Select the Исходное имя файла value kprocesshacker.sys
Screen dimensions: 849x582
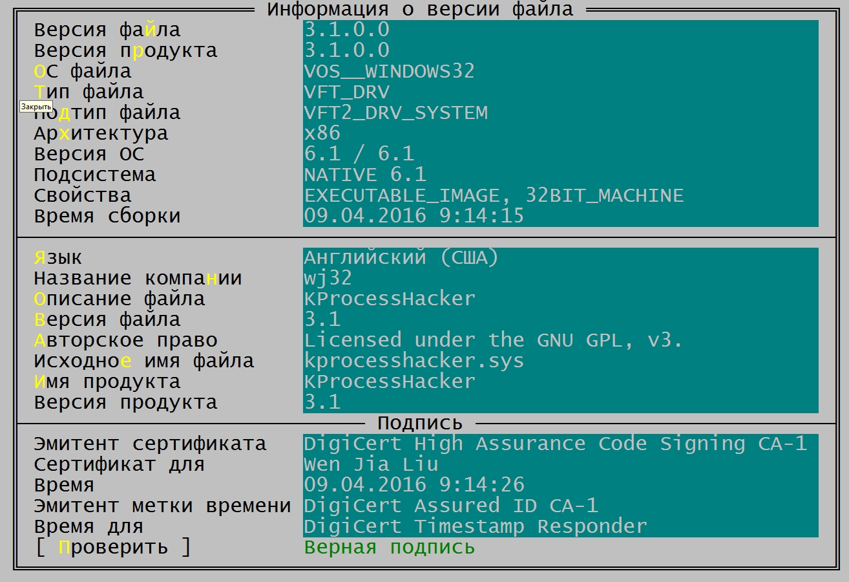[561, 361]
